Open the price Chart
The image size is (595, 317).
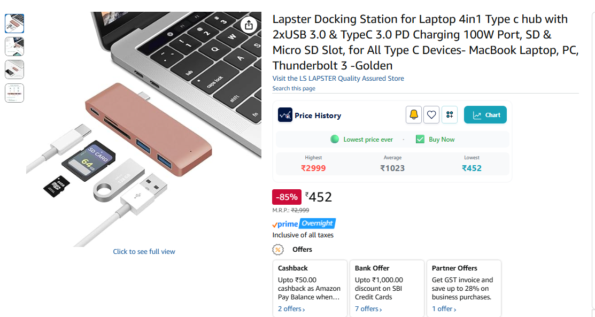point(485,115)
